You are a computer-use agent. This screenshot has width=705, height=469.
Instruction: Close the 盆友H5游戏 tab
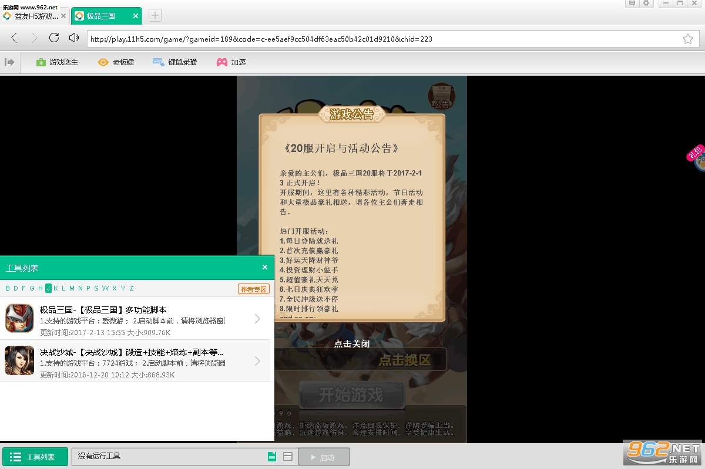(x=63, y=16)
